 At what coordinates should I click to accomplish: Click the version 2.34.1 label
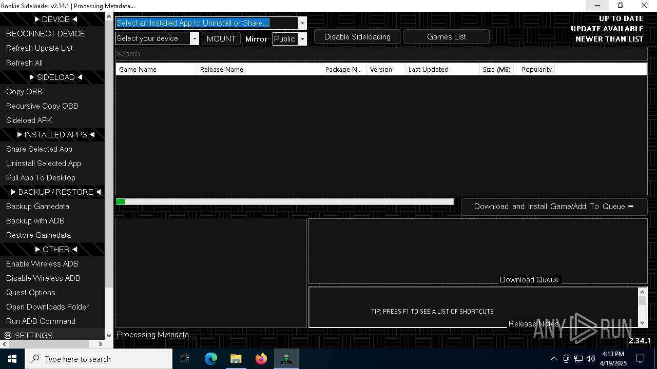[640, 341]
